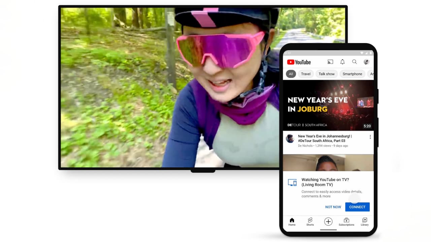Switch to the Shorts tab

(310, 222)
